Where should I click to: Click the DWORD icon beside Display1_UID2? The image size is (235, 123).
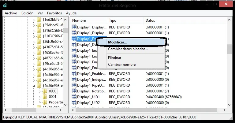click(74, 102)
